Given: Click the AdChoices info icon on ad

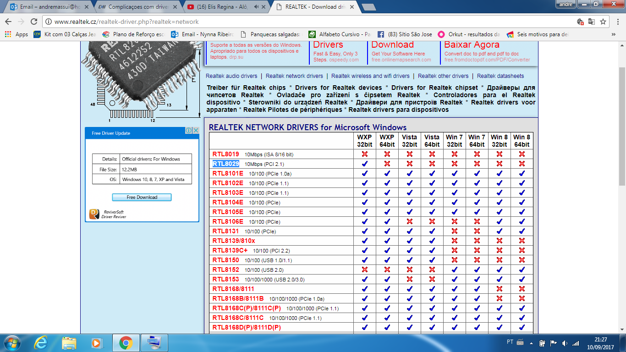Looking at the screenshot, I should (188, 131).
